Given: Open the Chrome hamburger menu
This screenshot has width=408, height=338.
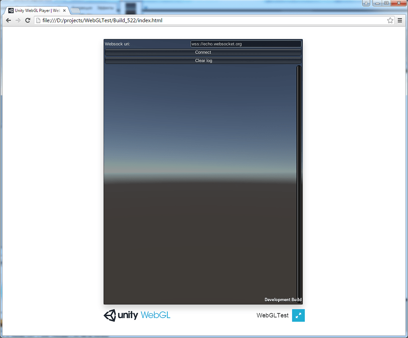Looking at the screenshot, I should (x=400, y=20).
